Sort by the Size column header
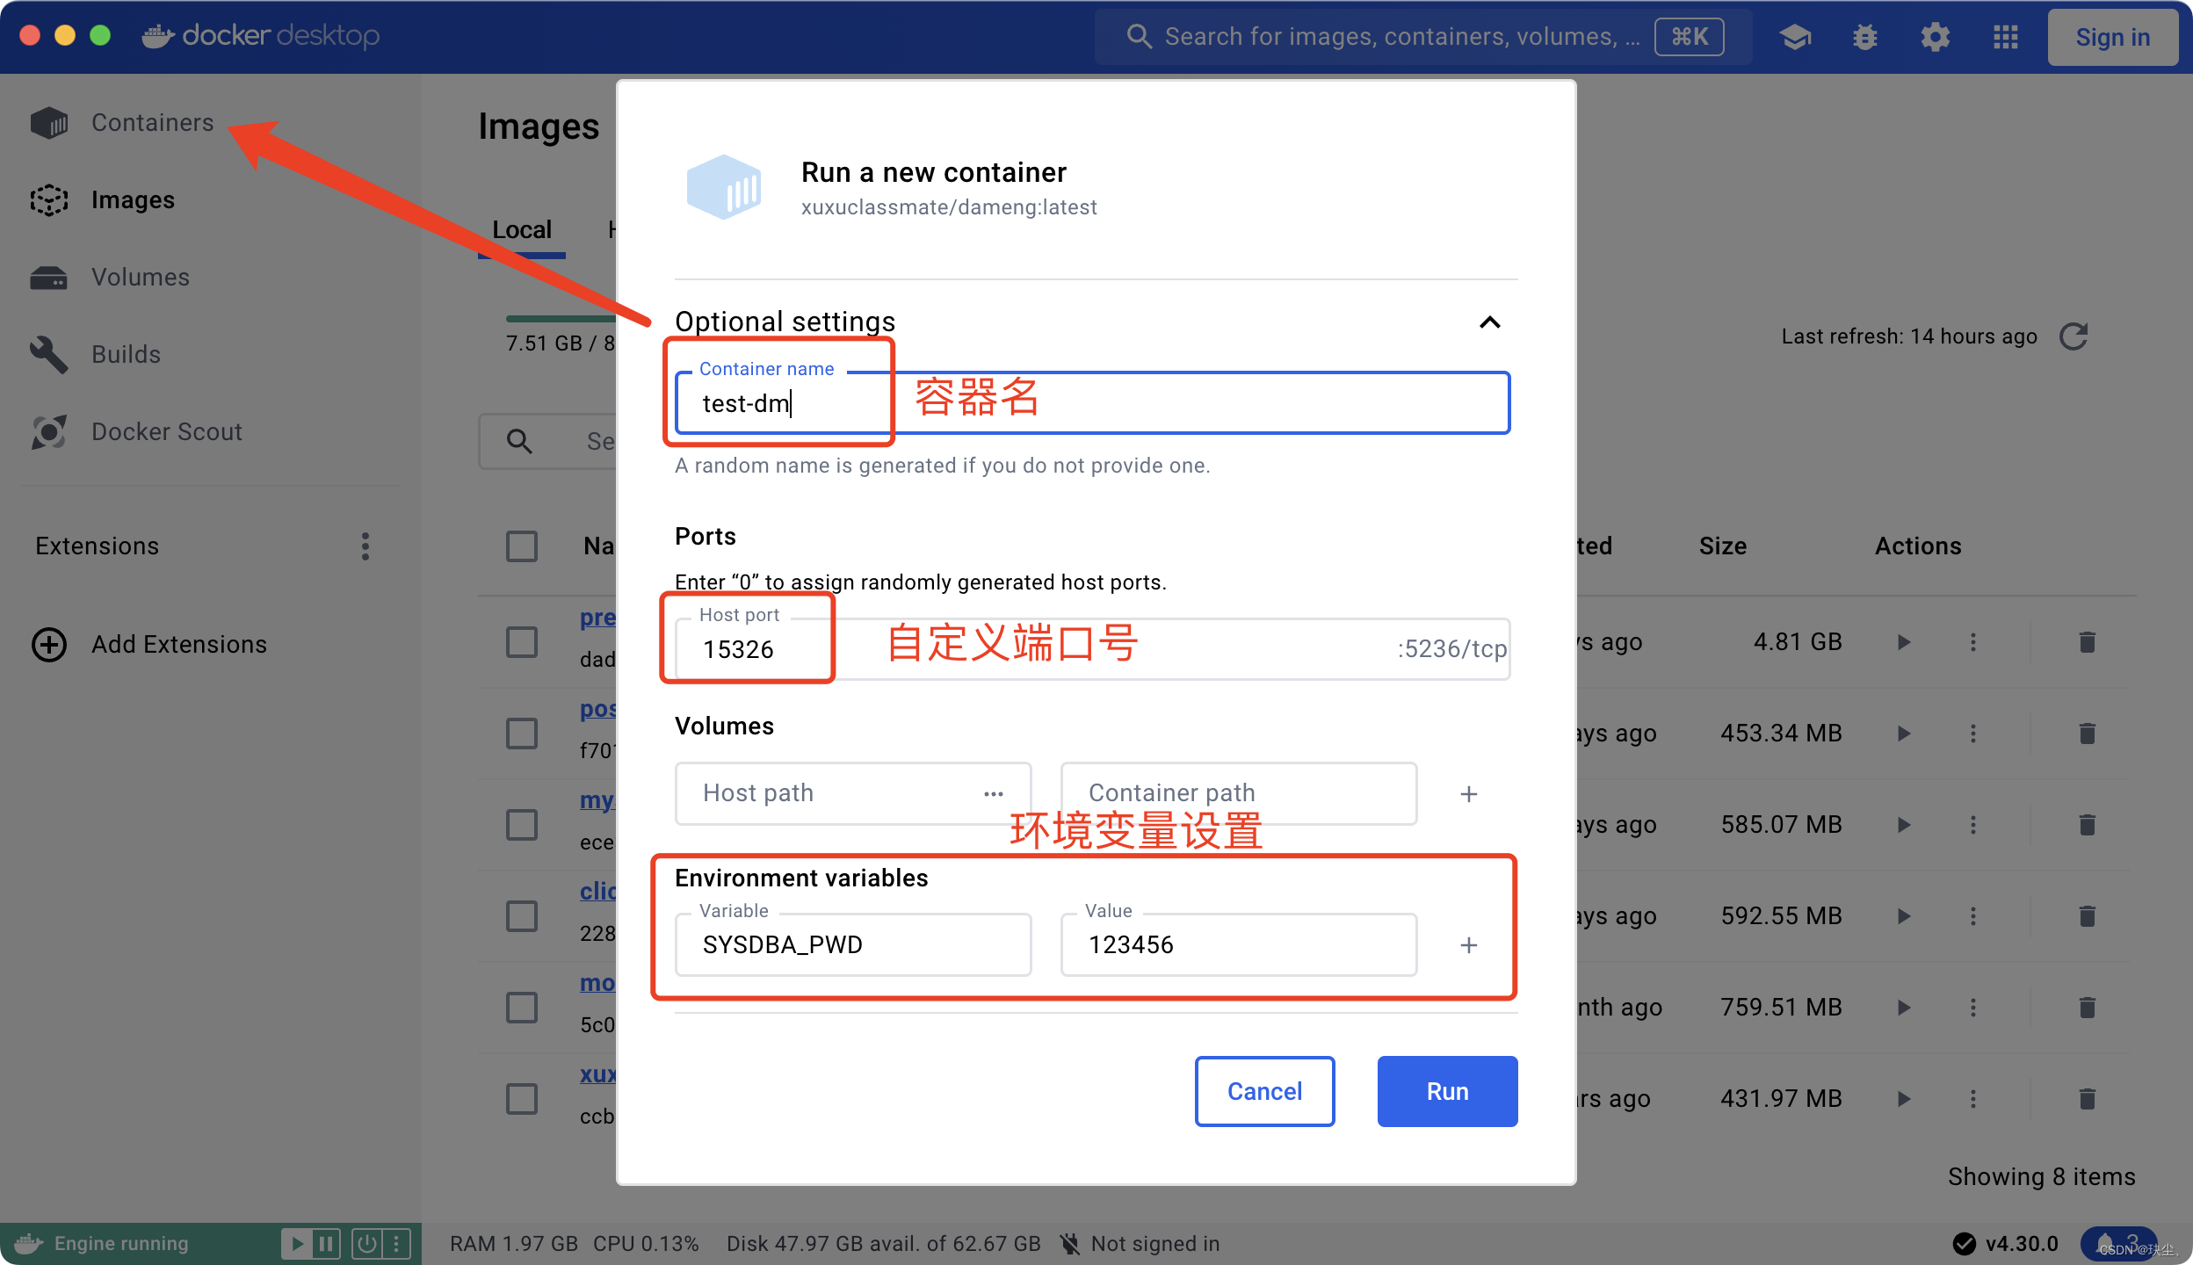The image size is (2193, 1265). coord(1723,546)
